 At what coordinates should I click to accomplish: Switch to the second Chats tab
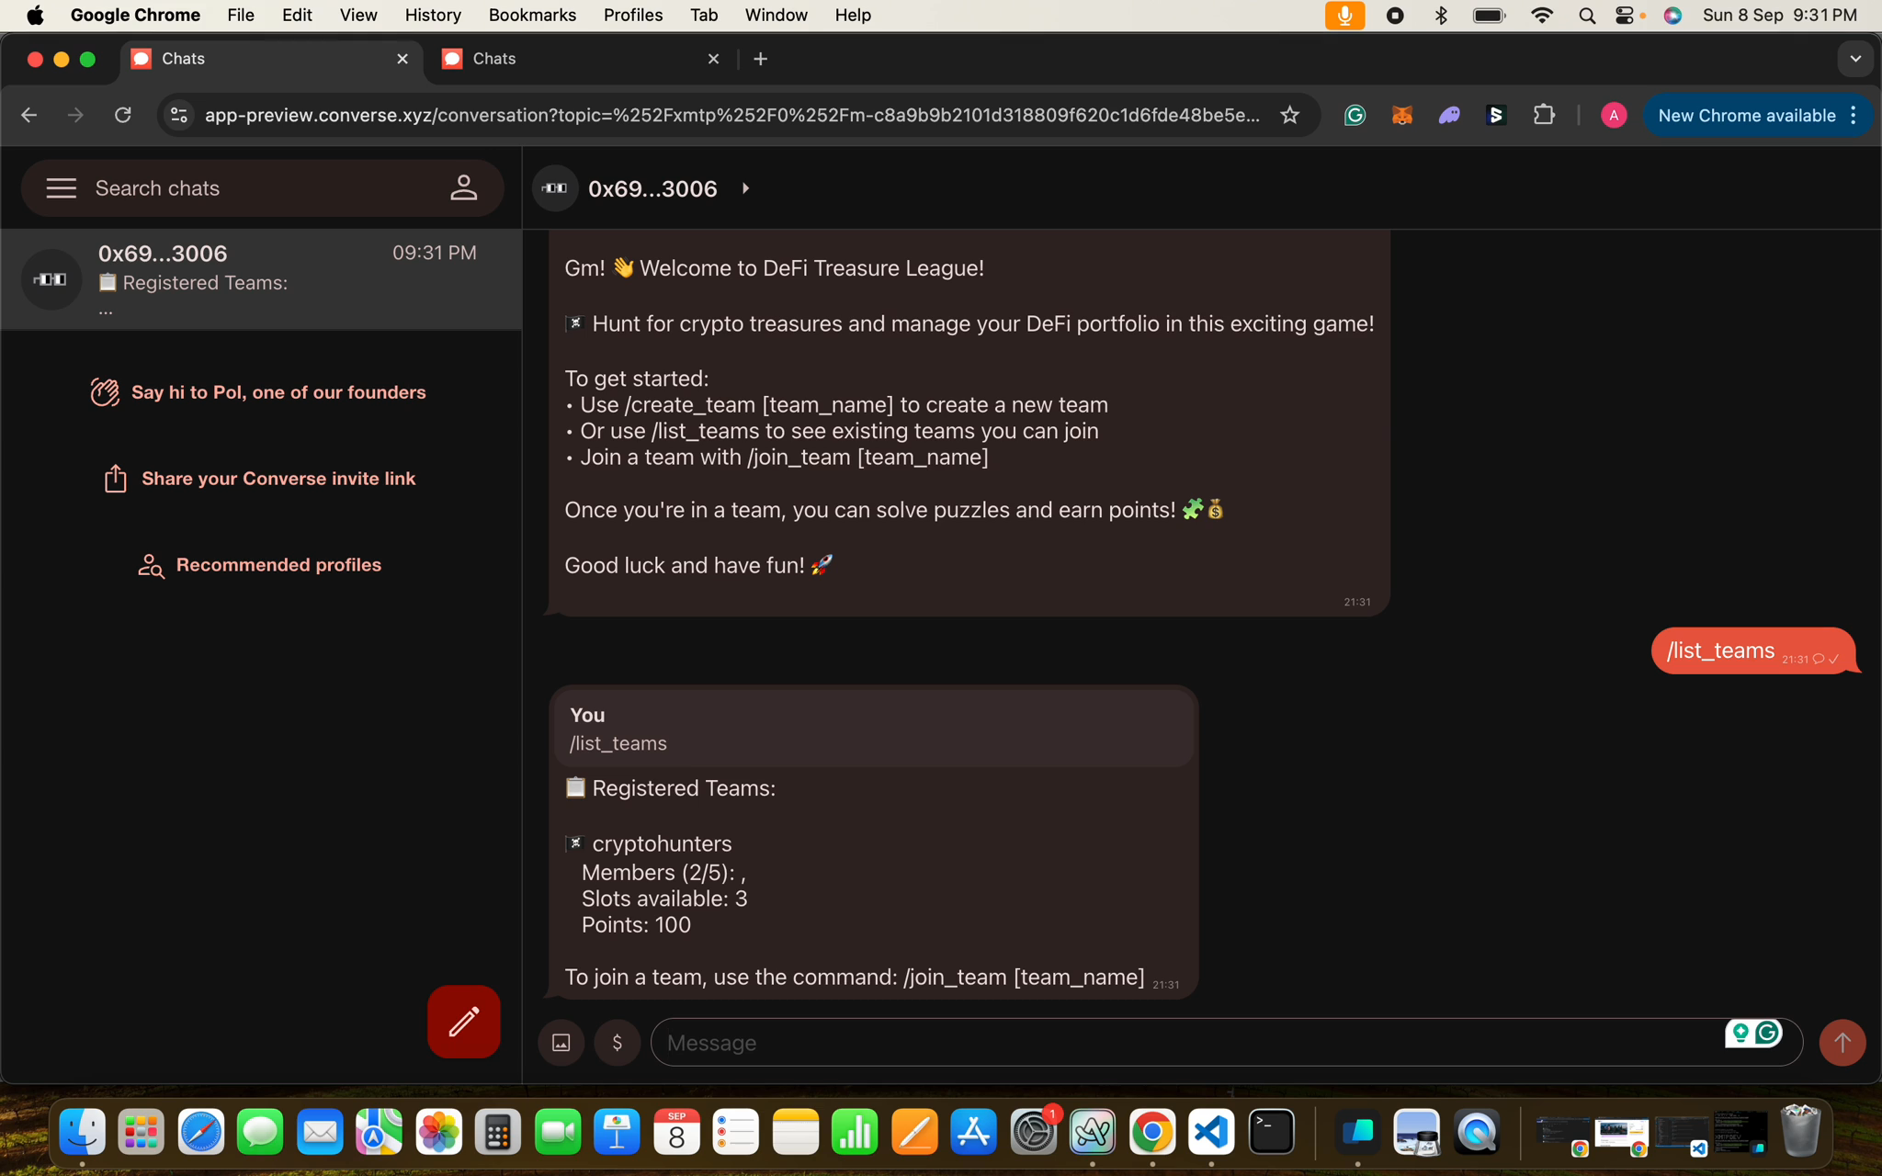581,59
